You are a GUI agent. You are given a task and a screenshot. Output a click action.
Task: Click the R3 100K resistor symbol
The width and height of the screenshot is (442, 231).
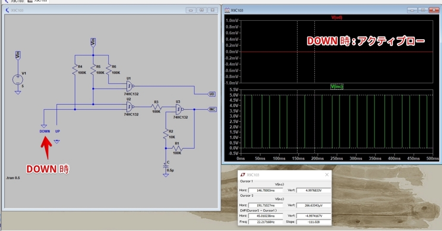click(x=156, y=107)
